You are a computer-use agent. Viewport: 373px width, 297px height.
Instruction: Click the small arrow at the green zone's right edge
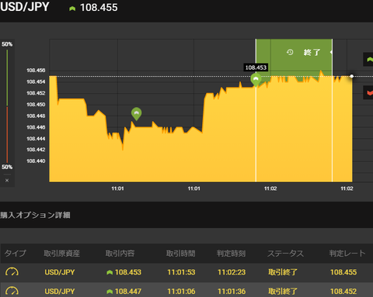pos(331,52)
